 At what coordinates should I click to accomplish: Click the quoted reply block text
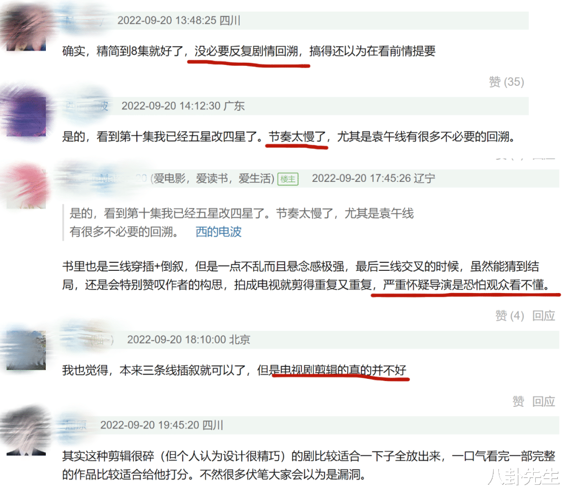(242, 222)
